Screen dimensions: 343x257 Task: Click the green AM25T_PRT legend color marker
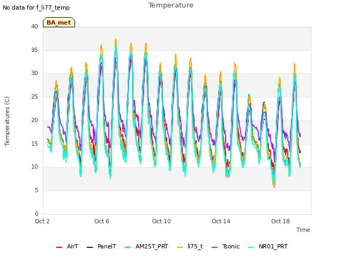click(x=128, y=247)
